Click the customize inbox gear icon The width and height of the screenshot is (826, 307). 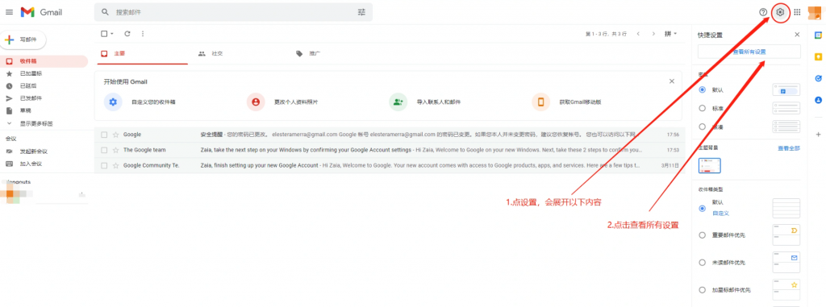[x=113, y=102]
